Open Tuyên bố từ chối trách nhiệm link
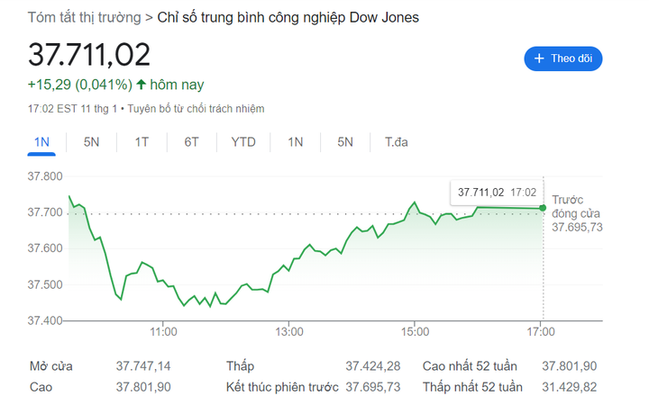 197,109
